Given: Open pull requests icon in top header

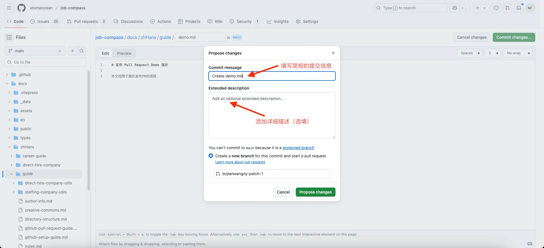Looking at the screenshot, I should tap(507, 8).
